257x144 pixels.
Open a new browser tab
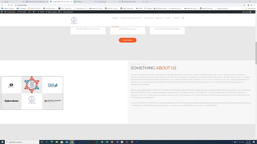pyautogui.click(x=147, y=1)
